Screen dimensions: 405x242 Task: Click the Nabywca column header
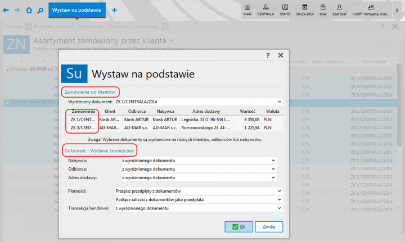(165, 111)
